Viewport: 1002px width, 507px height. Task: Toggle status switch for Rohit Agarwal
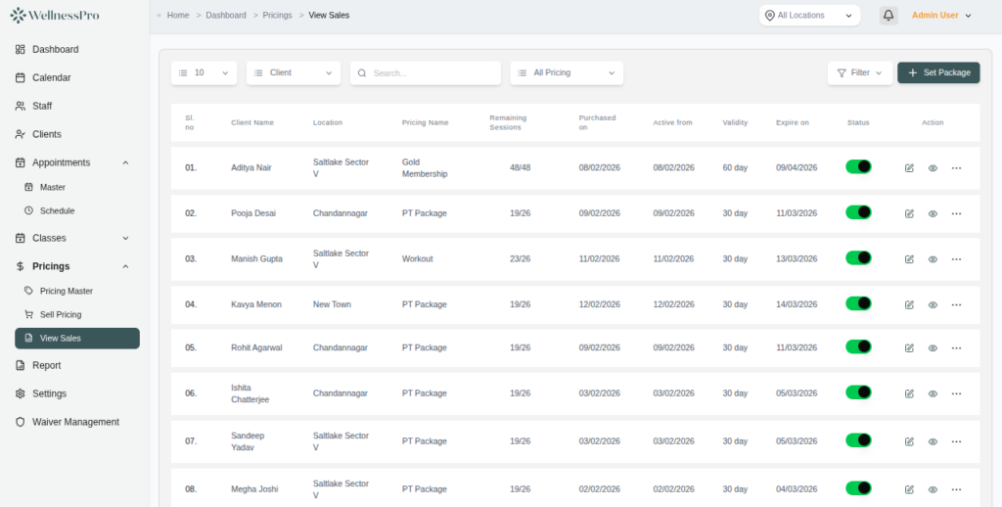coord(858,346)
